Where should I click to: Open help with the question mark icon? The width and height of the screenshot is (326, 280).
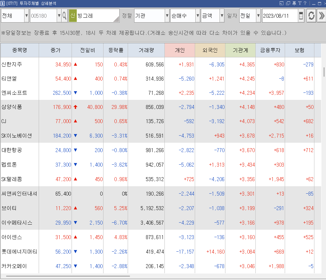(305, 3)
